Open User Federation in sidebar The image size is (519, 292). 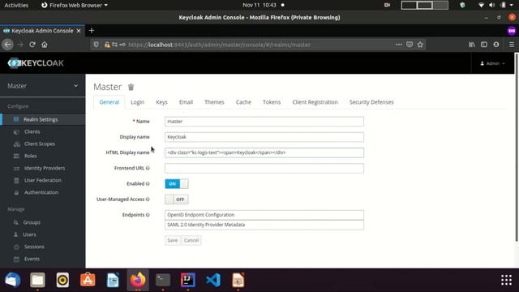click(43, 180)
